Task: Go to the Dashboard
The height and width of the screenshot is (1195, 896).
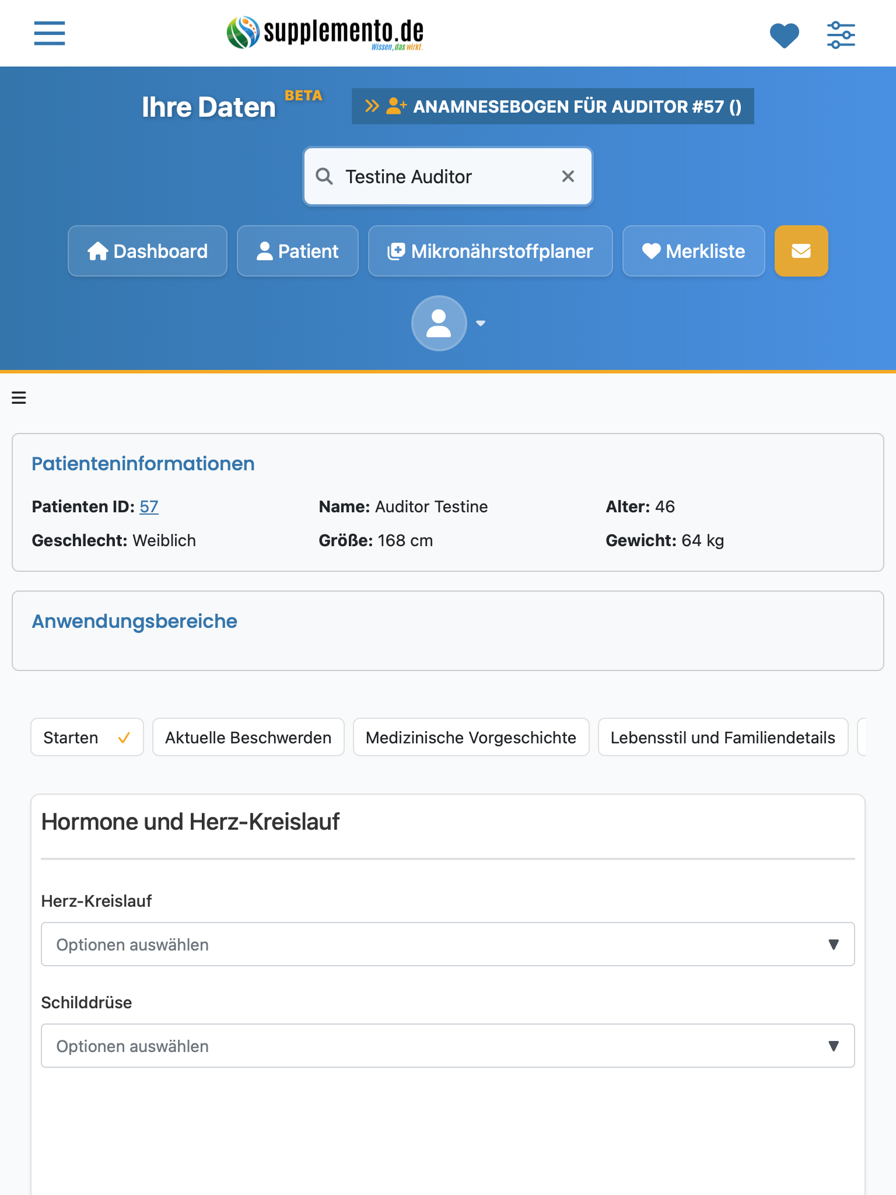Action: click(148, 251)
